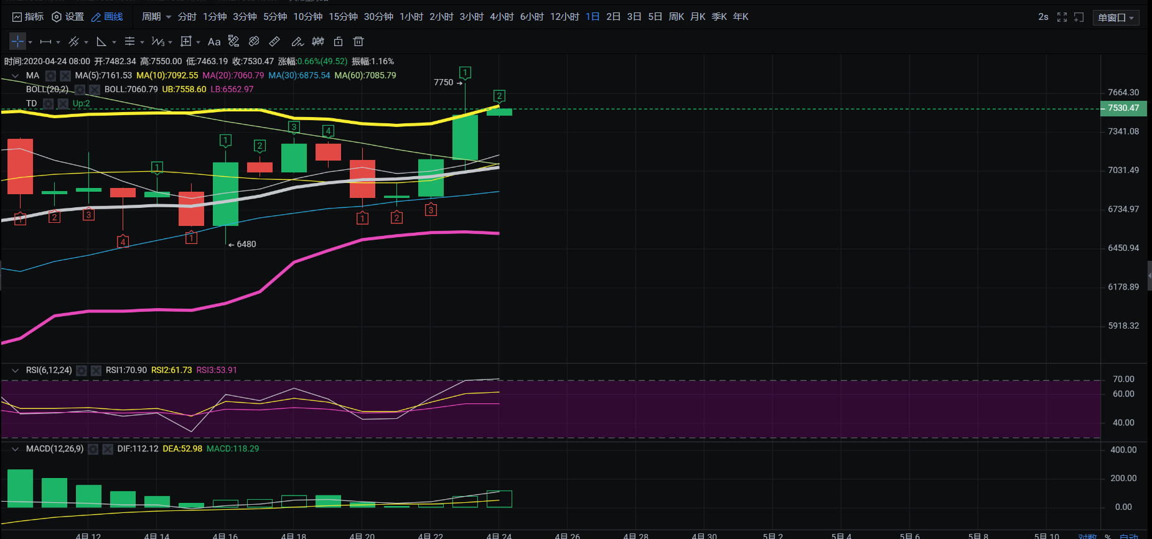Expand the 周期 period dropdown
This screenshot has width=1152, height=539.
pos(156,17)
